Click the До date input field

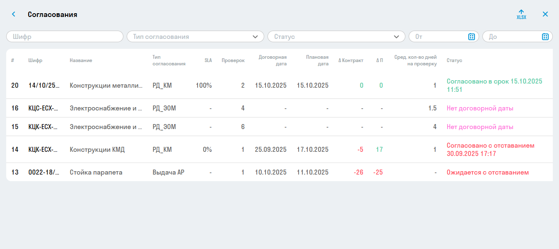(x=513, y=37)
